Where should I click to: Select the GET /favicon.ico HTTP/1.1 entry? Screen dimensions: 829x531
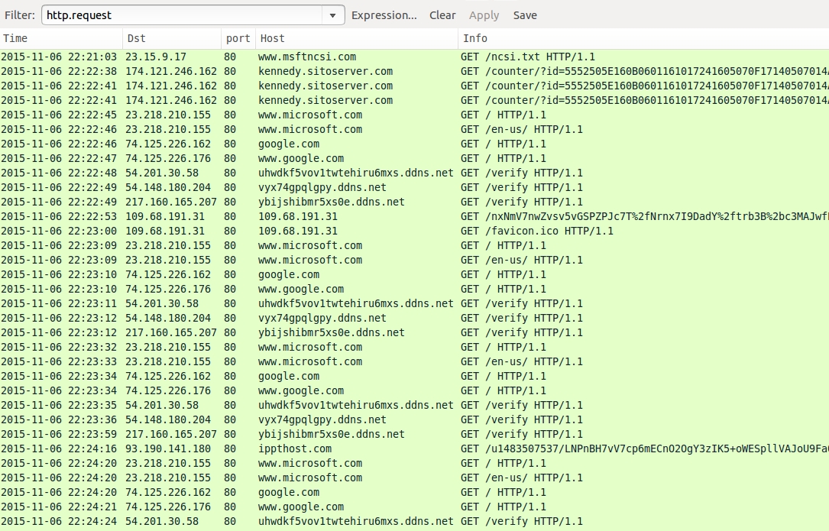click(x=536, y=232)
